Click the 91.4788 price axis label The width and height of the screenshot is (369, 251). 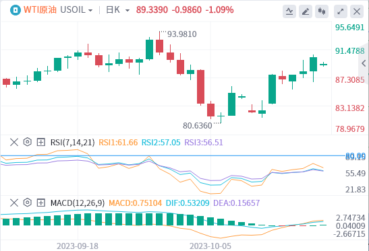(350, 51)
